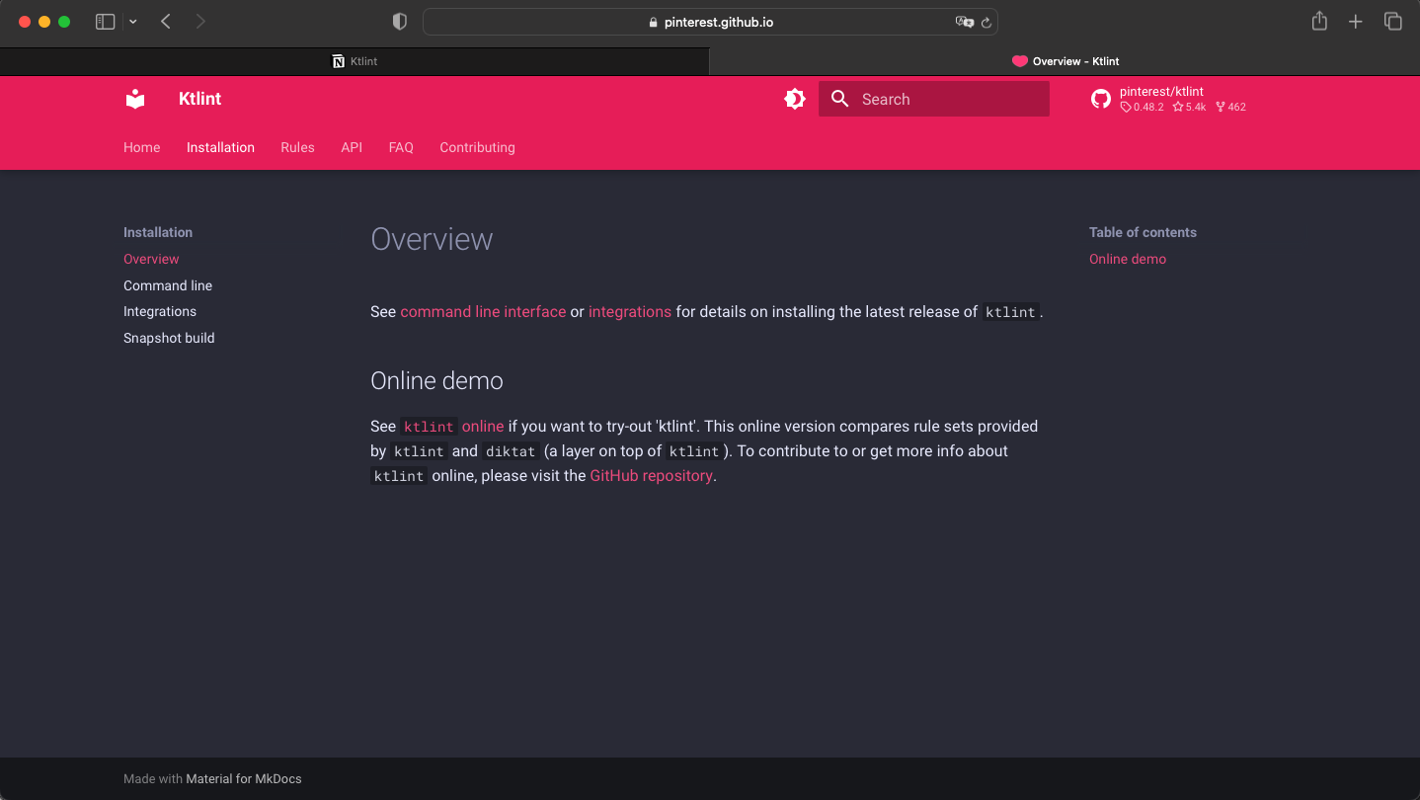
Task: Select Overview in the sidebar
Action: pyautogui.click(x=151, y=259)
